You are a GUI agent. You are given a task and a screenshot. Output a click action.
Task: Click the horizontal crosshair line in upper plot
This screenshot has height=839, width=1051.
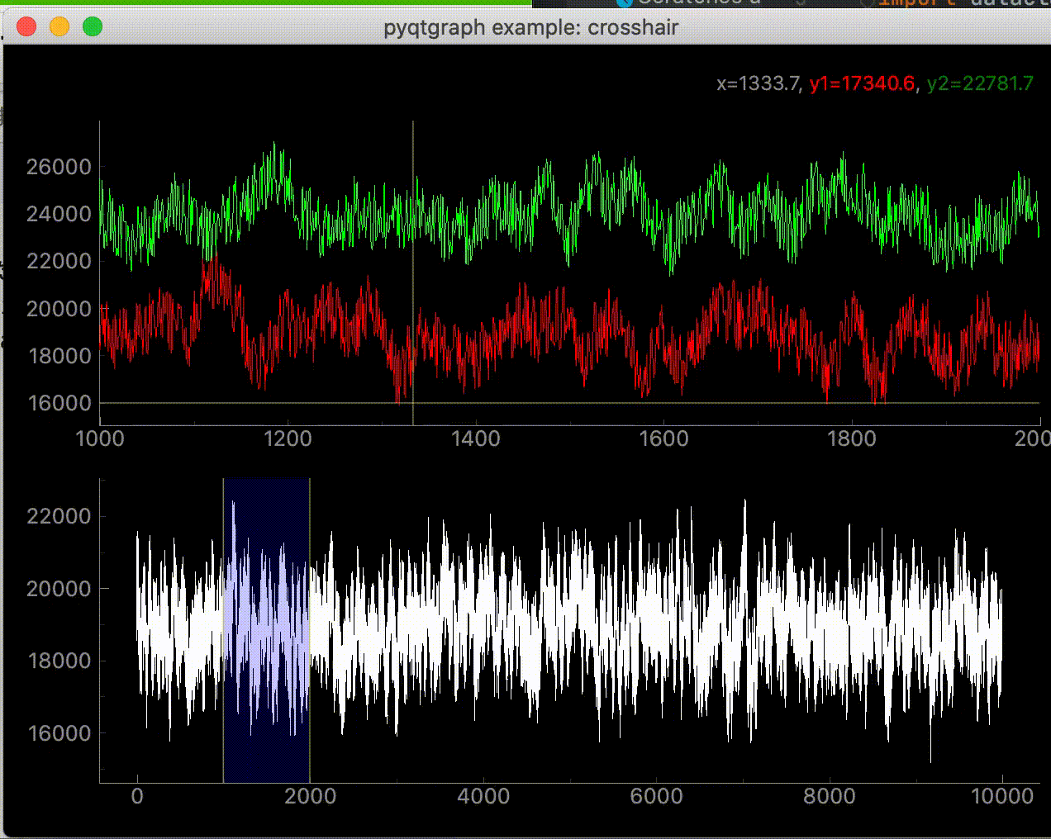[x=578, y=403]
